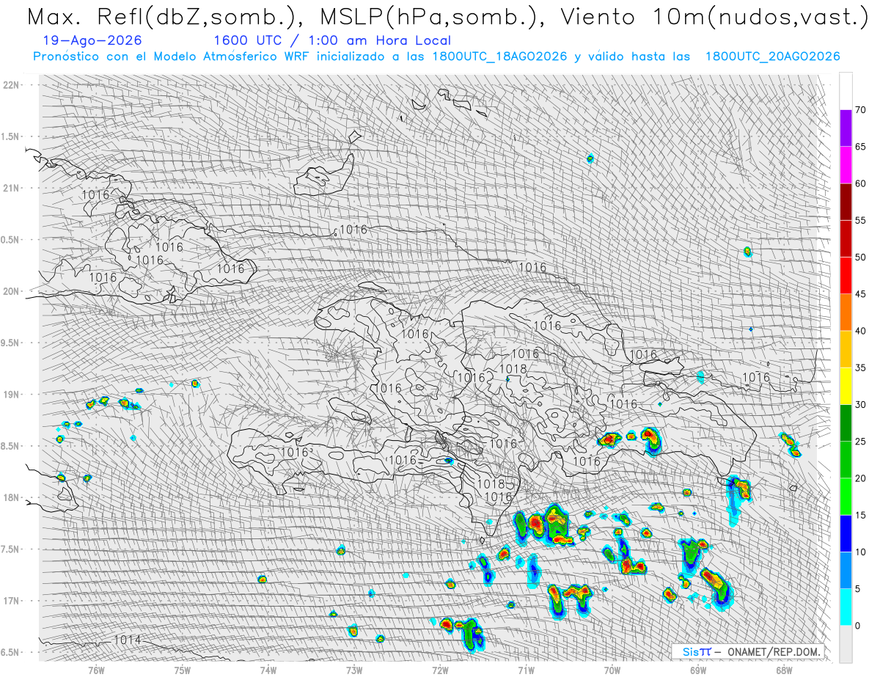Click the '75W' longitude axis label
Image resolution: width=880 pixels, height=680 pixels.
point(182,669)
